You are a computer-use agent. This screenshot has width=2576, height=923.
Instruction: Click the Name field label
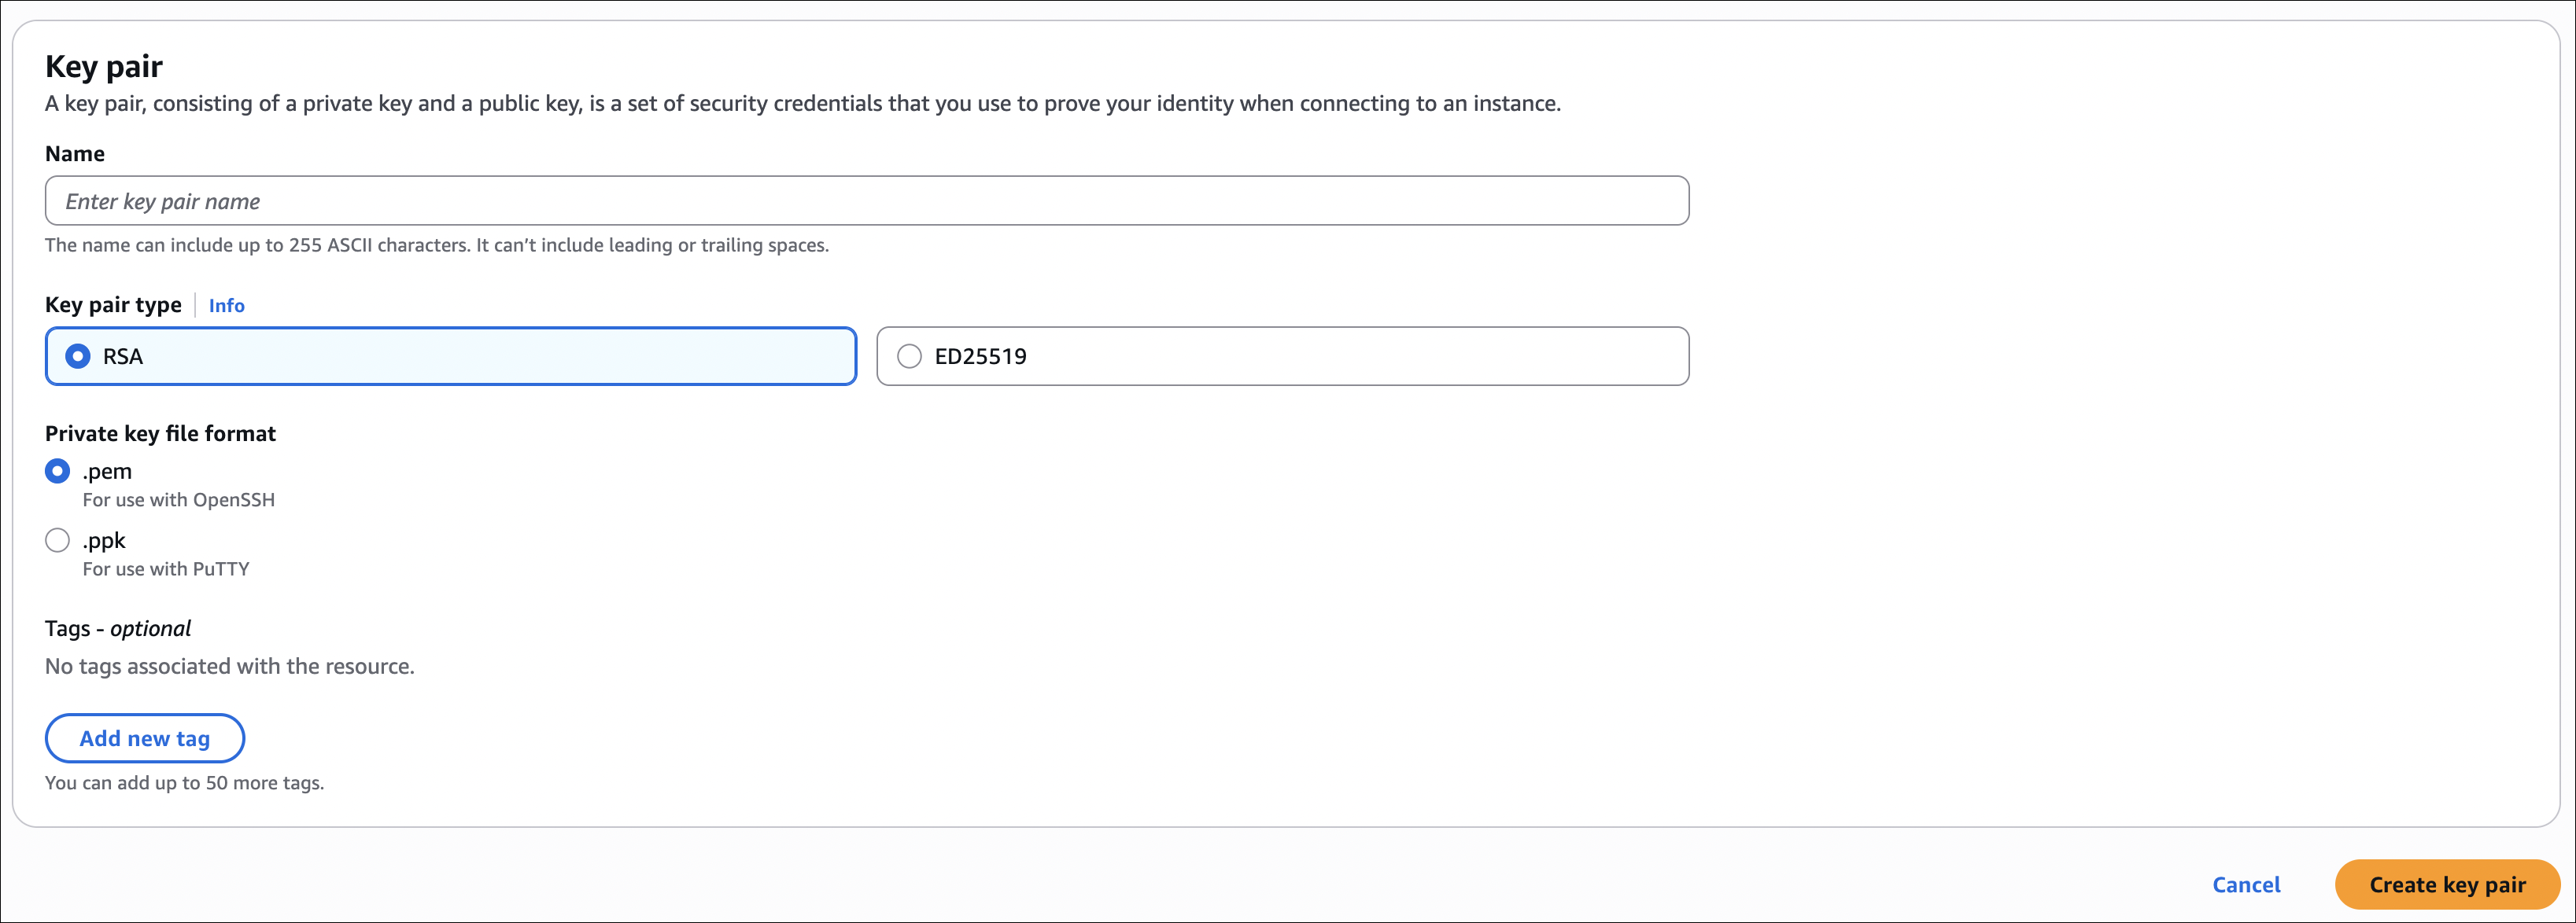[75, 154]
